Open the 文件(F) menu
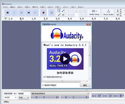The image size is (125, 104). tap(5, 7)
